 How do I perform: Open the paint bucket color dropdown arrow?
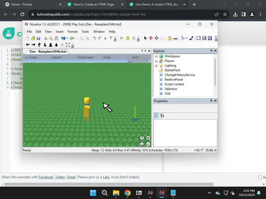pyautogui.click(x=187, y=38)
